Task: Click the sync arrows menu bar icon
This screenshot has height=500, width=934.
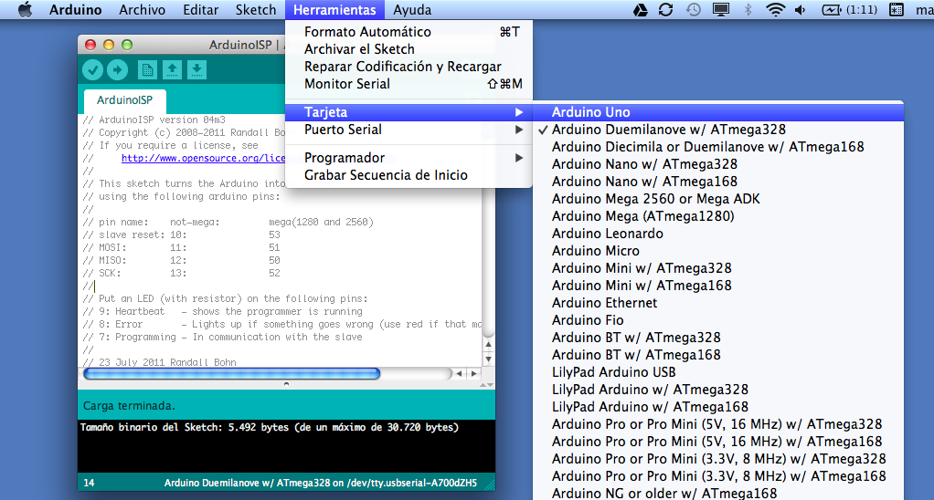Action: click(x=665, y=9)
